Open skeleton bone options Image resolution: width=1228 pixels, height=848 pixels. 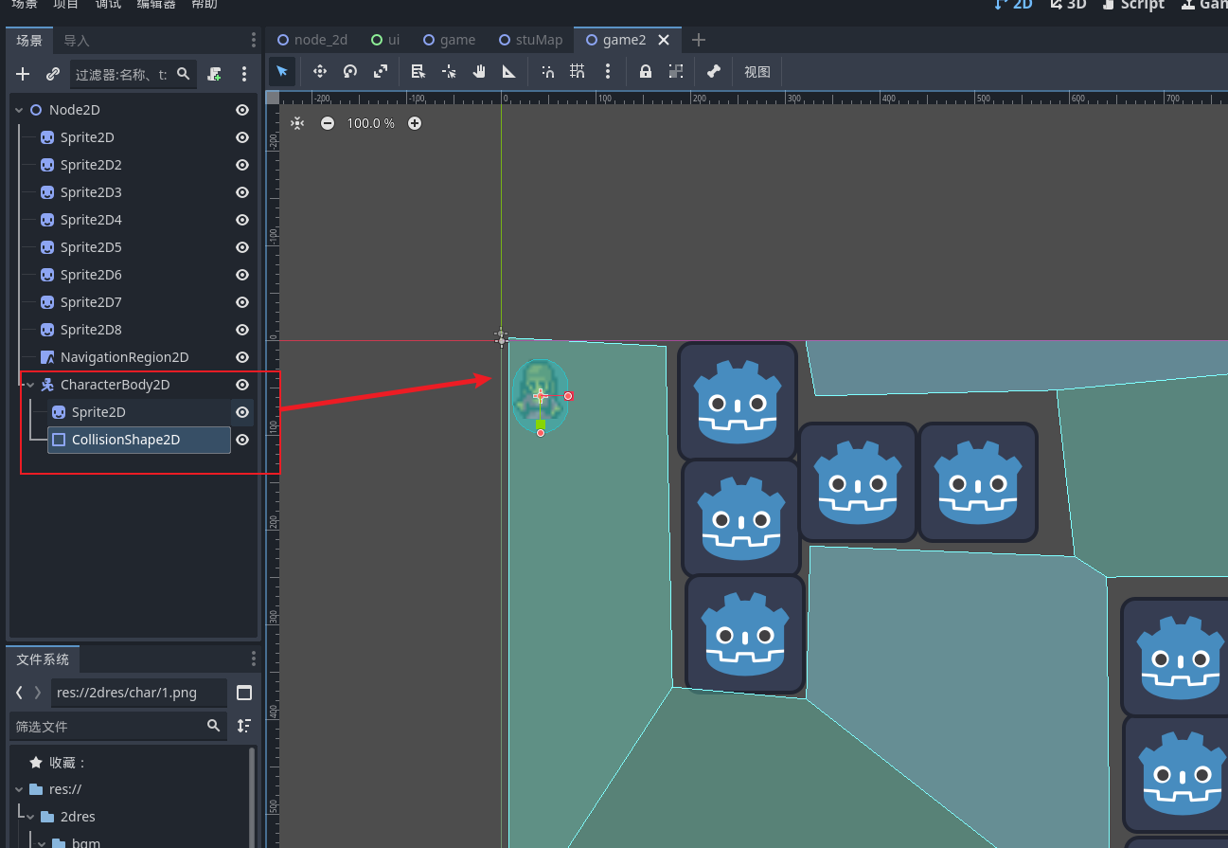pyautogui.click(x=714, y=71)
